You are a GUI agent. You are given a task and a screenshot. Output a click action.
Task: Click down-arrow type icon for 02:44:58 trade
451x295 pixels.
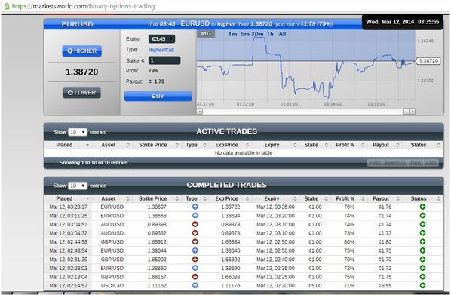(x=195, y=241)
